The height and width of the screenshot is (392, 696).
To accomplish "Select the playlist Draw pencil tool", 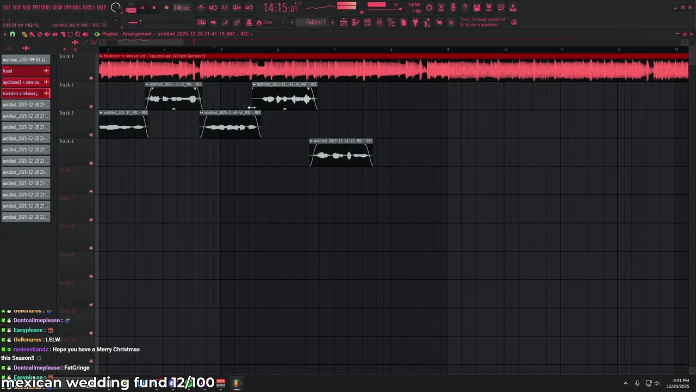I will (24, 34).
